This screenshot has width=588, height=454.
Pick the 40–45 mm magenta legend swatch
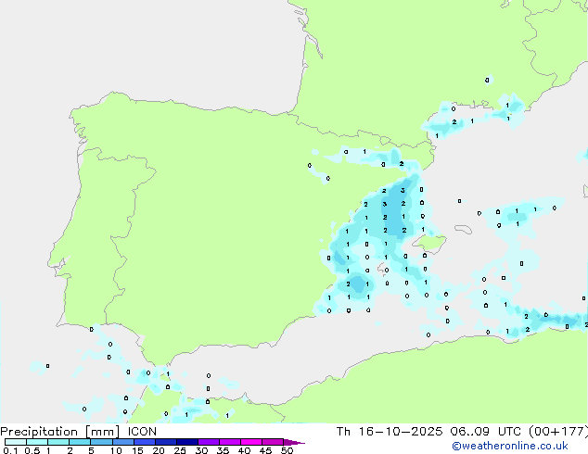(x=251, y=442)
